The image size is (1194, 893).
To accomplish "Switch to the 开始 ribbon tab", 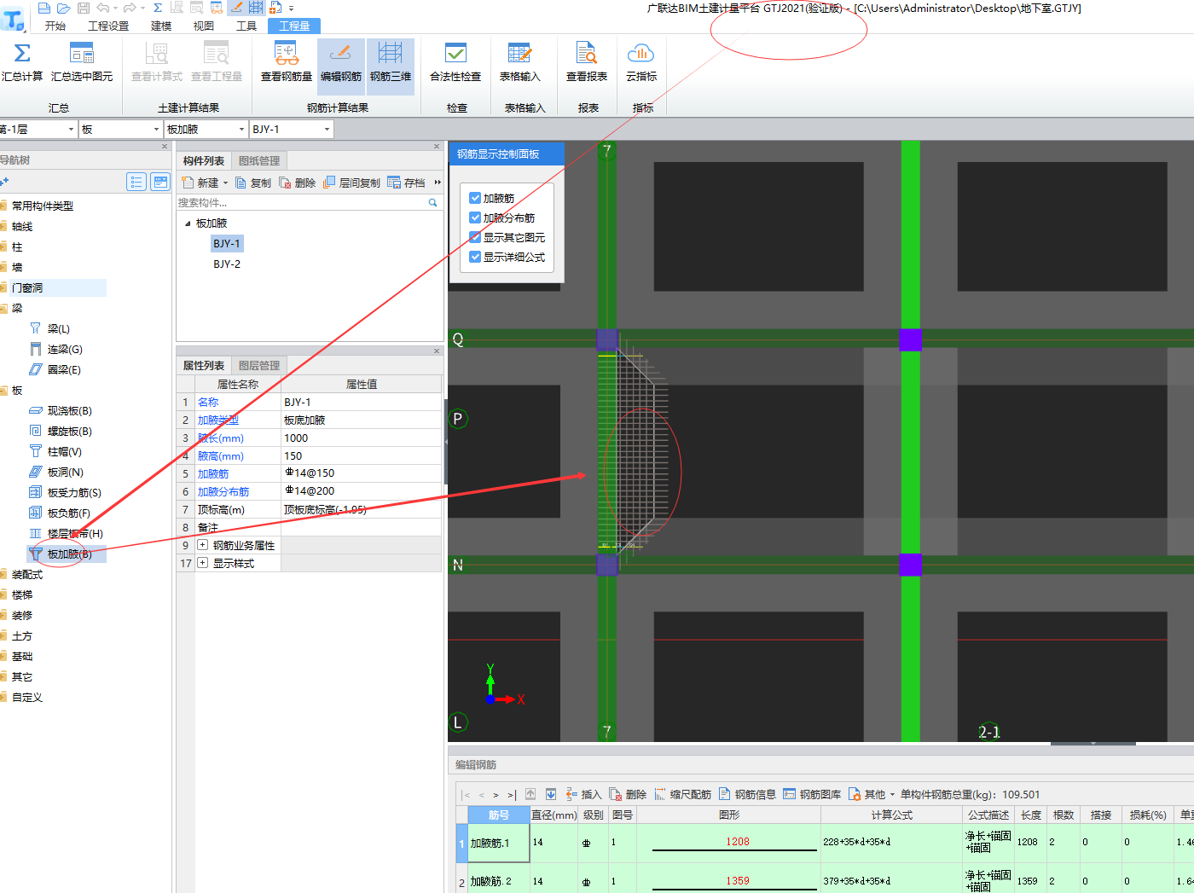I will (x=55, y=26).
